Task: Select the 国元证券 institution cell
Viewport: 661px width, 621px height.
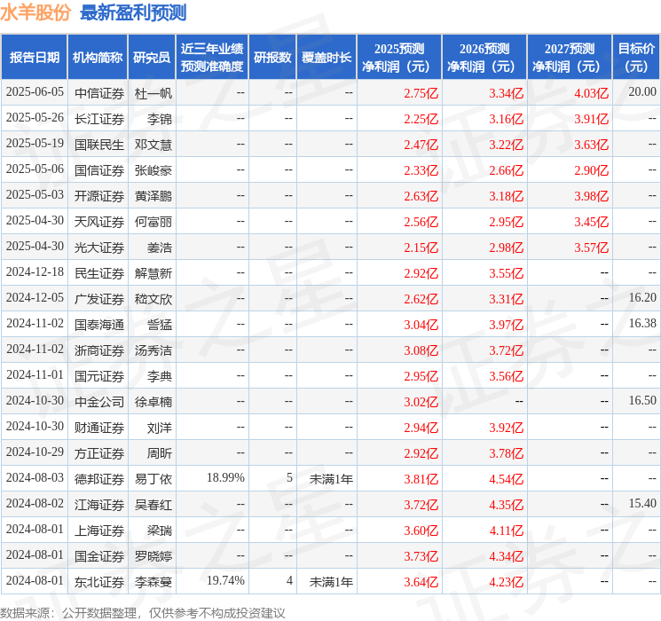Action: pyautogui.click(x=99, y=376)
